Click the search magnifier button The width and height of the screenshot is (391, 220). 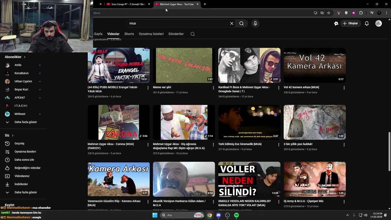tap(242, 24)
